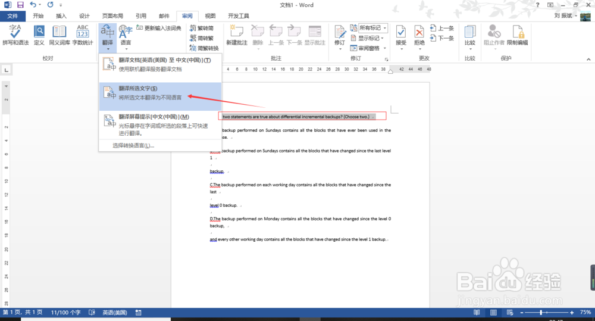Zoom in with the plus button
The height and width of the screenshot is (321, 595).
point(572,312)
